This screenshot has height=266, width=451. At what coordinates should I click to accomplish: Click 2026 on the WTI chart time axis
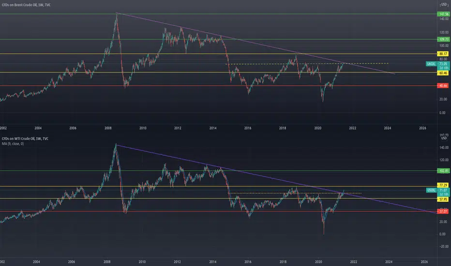[x=424, y=262]
